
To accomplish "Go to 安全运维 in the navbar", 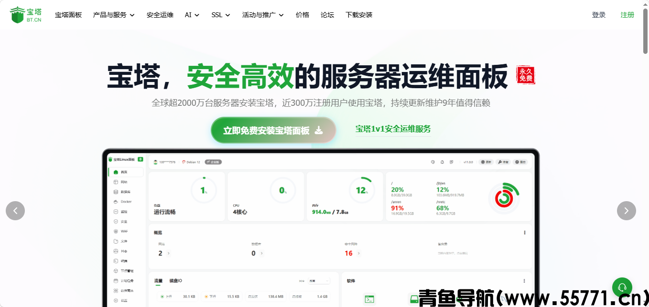I will coord(160,15).
